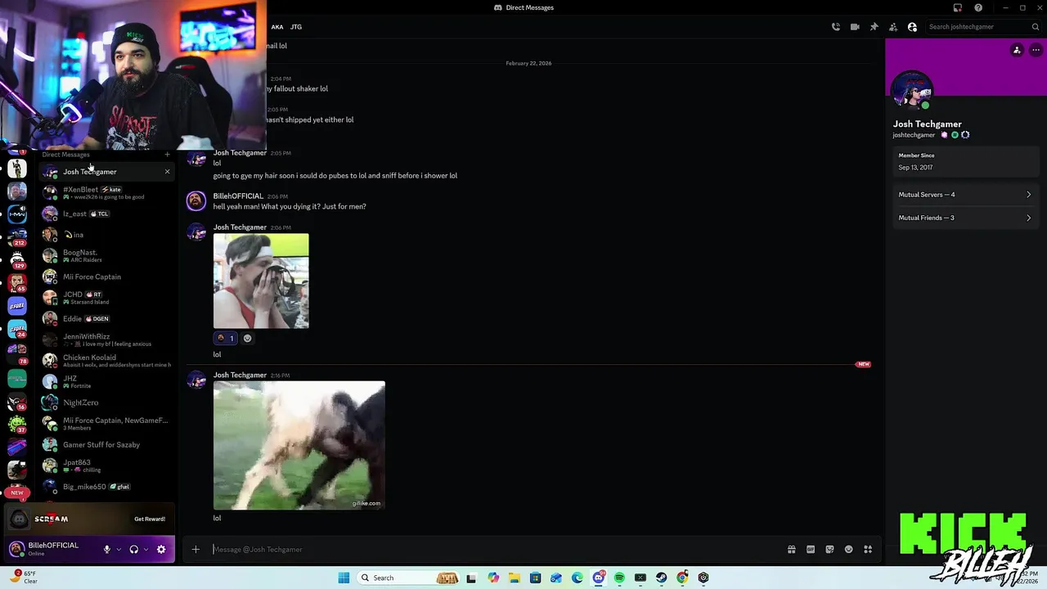Open the Mii Force Captain direct message
The width and height of the screenshot is (1047, 589).
[x=107, y=277]
